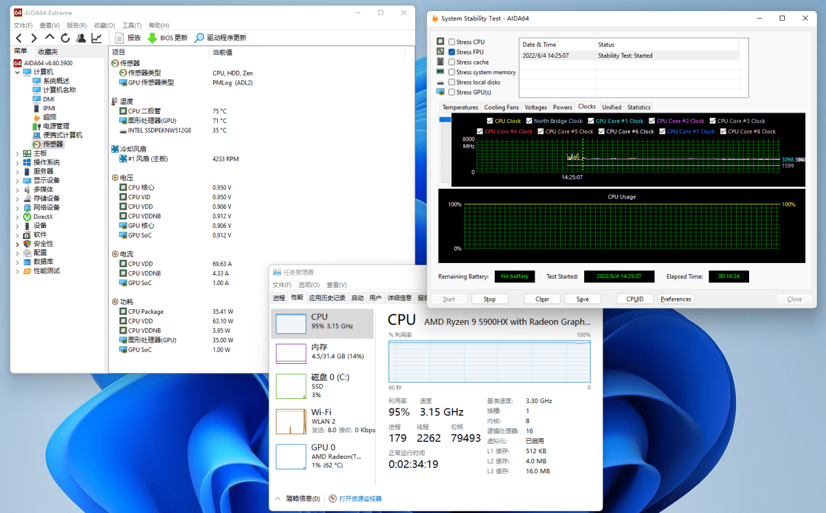Click the user icon in AIDA64 toolbar
This screenshot has height=513, width=826.
81,38
